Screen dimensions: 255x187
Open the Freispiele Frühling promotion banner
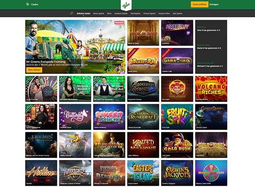[x=75, y=47]
